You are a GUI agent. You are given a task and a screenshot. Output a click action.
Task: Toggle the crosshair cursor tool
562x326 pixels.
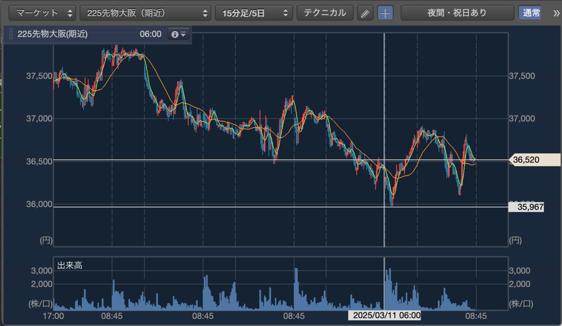(385, 13)
